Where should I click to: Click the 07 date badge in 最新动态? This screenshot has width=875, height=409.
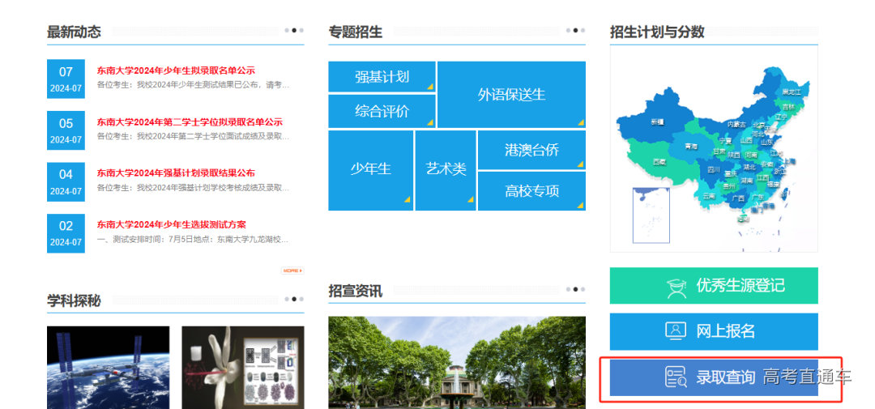66,79
